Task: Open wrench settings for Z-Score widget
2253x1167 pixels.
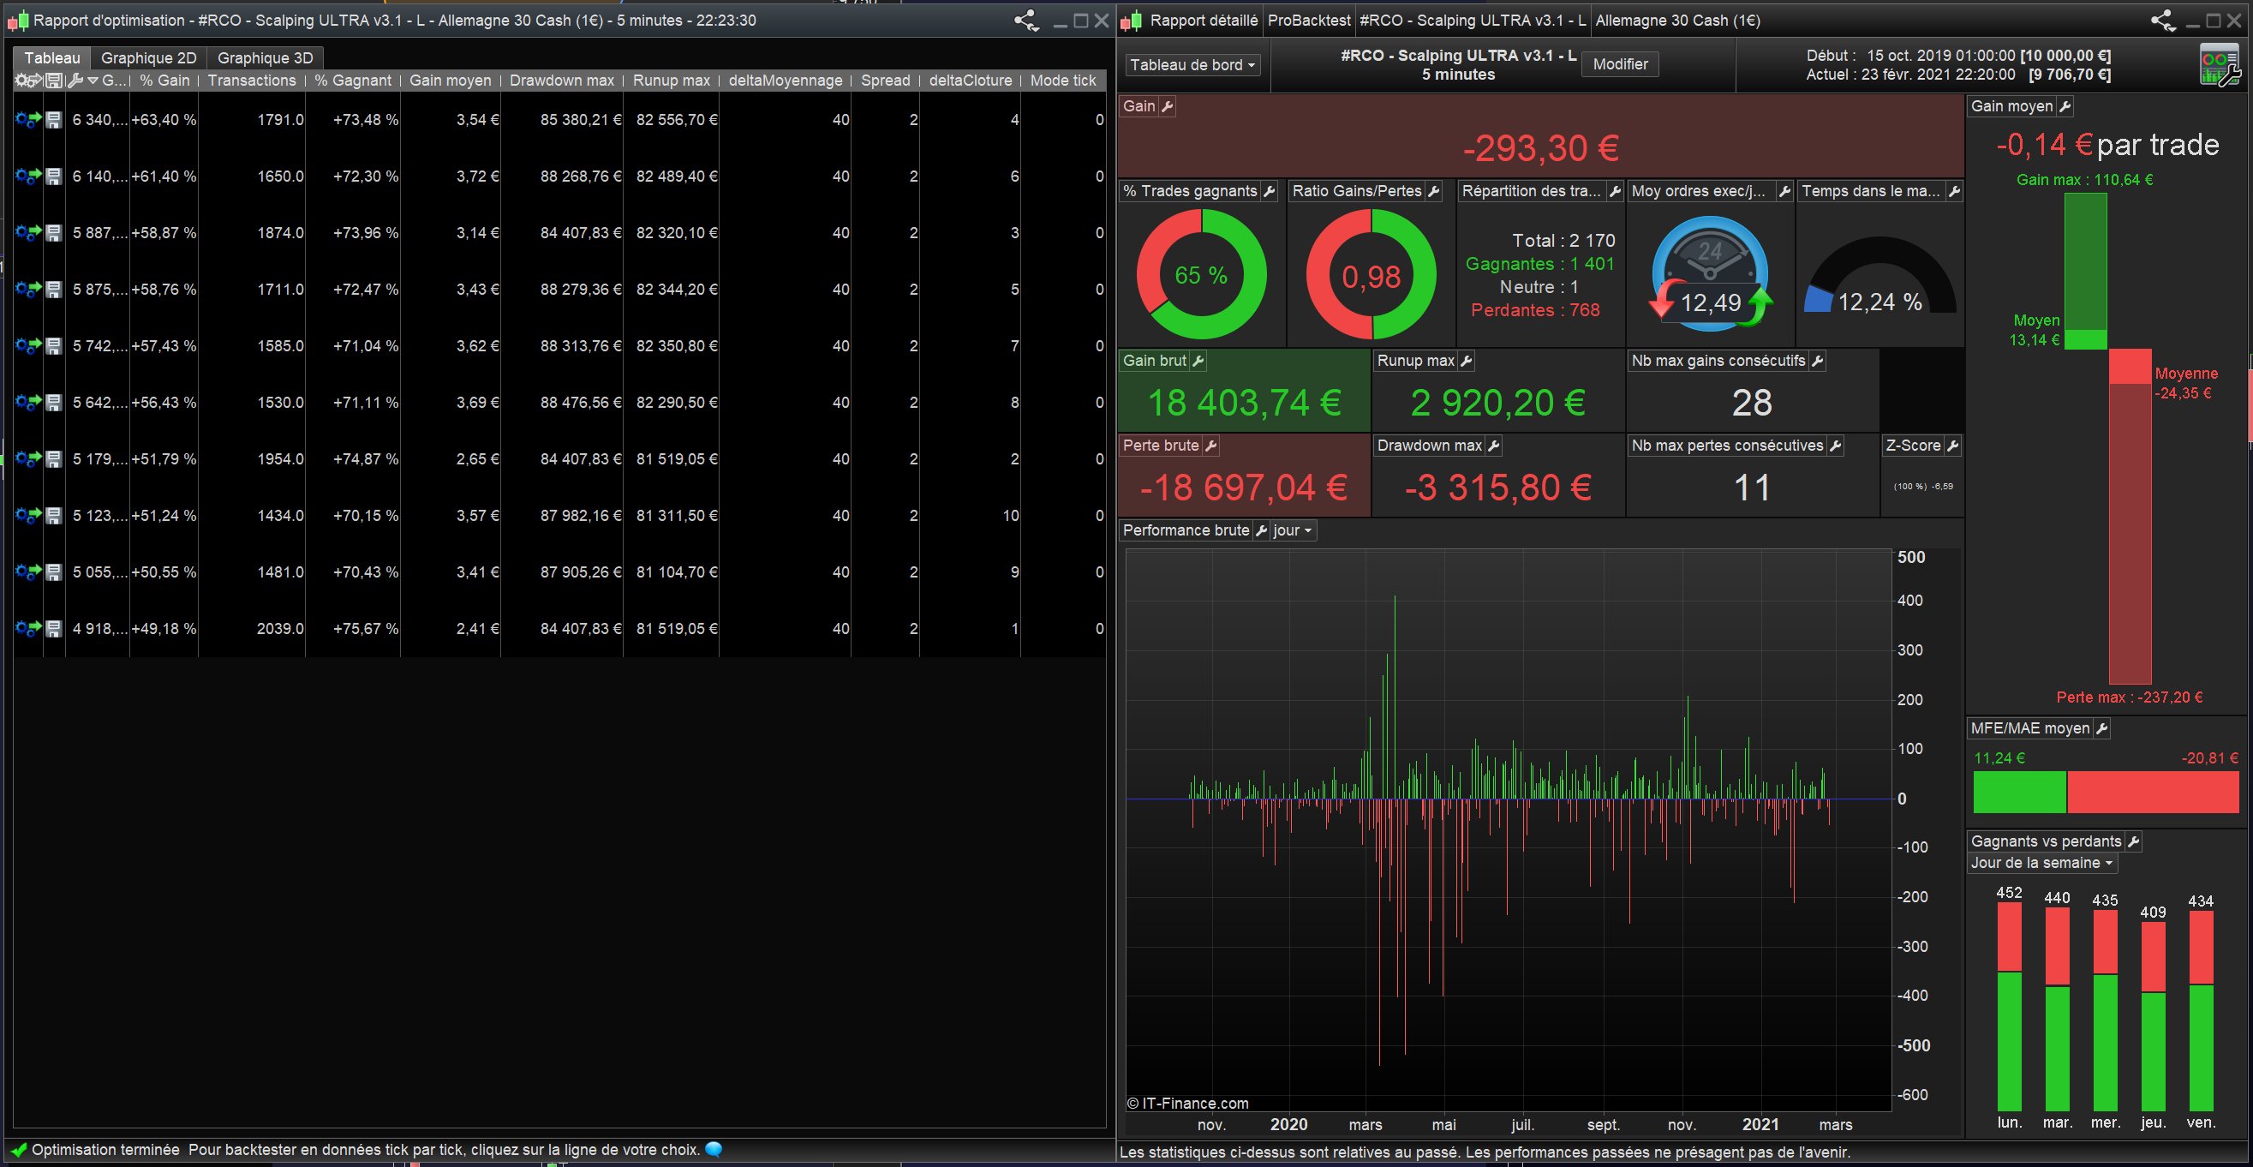Action: (x=1952, y=446)
